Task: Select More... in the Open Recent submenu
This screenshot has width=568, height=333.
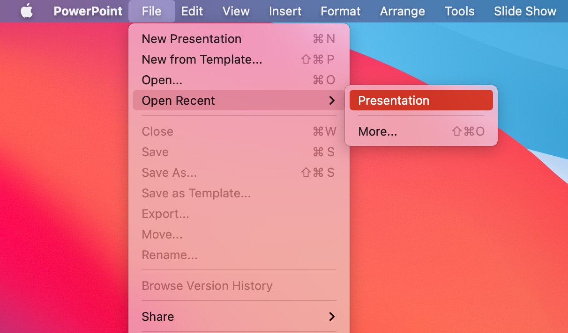Action: point(421,131)
